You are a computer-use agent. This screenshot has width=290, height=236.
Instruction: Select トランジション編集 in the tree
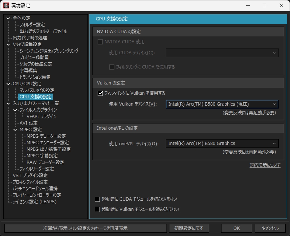tap(35, 77)
